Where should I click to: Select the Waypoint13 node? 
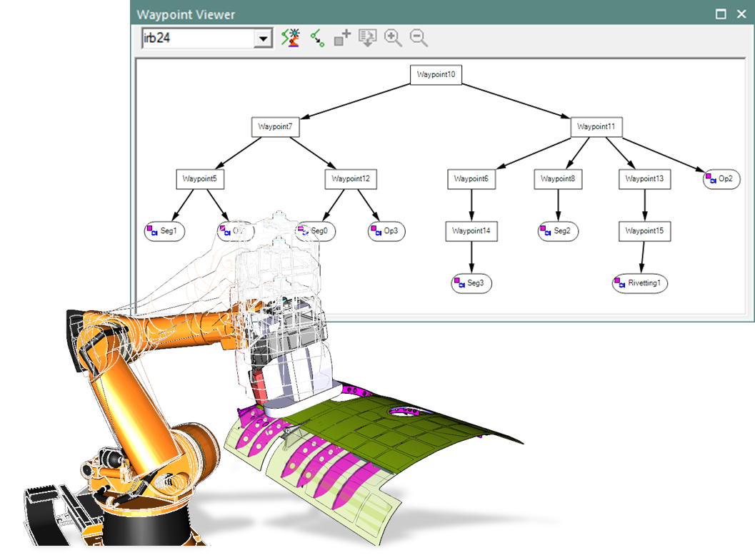pos(645,179)
